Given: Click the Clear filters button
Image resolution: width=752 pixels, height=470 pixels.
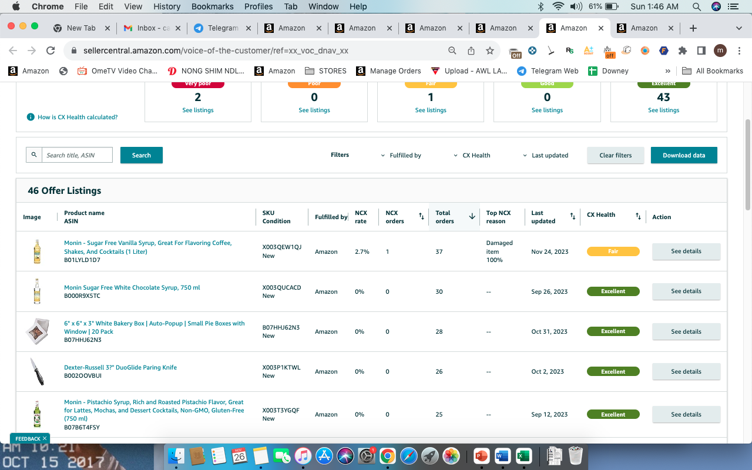Looking at the screenshot, I should pos(616,155).
